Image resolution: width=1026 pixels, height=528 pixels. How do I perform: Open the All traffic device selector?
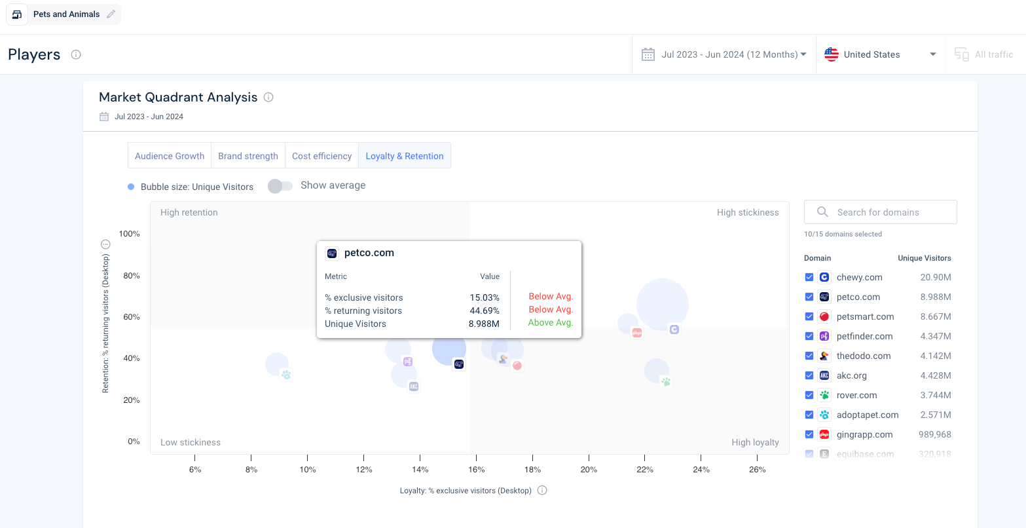[984, 54]
